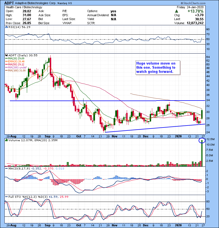The width and height of the screenshot is (219, 228).
Task: Select the Low value 27.67
Action: [x=27, y=19]
